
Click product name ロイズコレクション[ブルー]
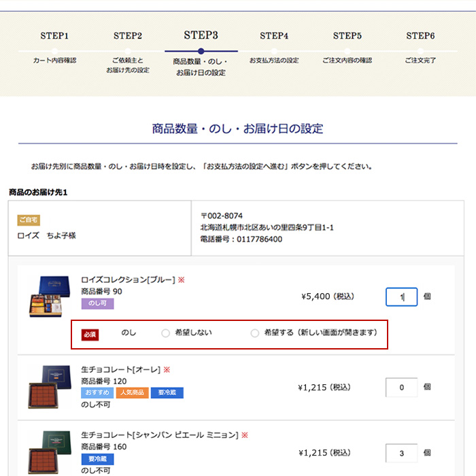pos(128,279)
